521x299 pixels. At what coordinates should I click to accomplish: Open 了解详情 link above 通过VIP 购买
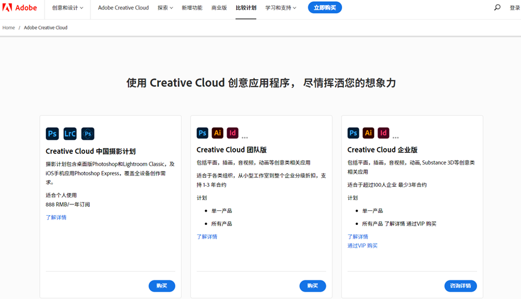tap(358, 237)
